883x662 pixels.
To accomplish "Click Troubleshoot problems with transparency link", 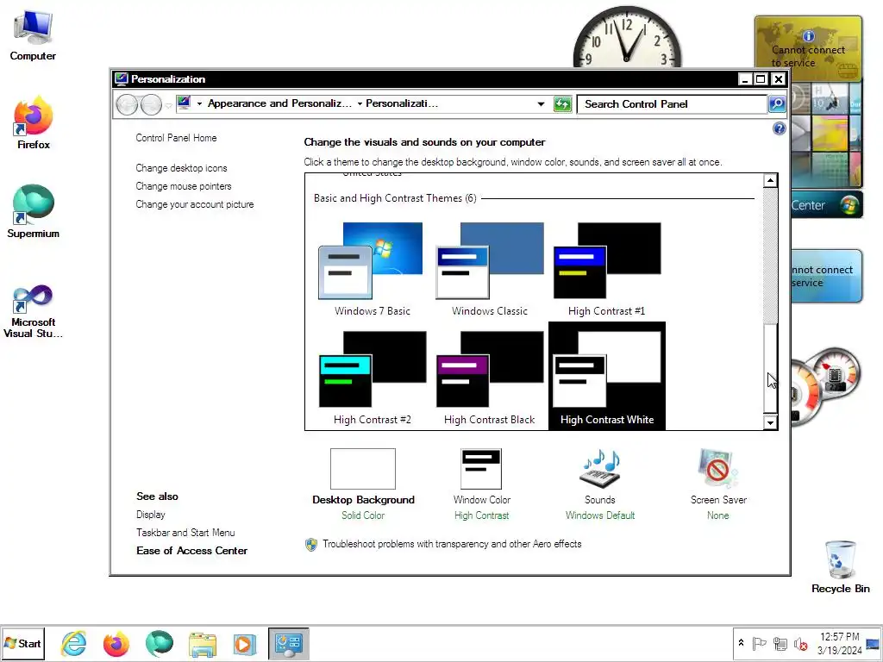I will tap(452, 545).
